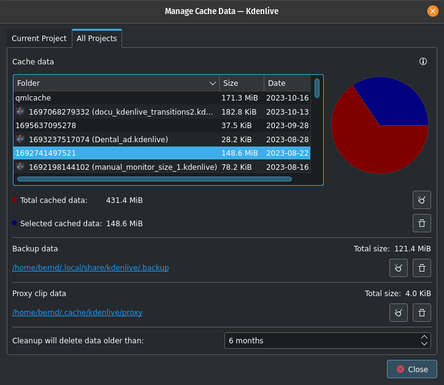Click the Backup Total size 121.4 MiB text
The height and width of the screenshot is (385, 444).
tap(392, 248)
